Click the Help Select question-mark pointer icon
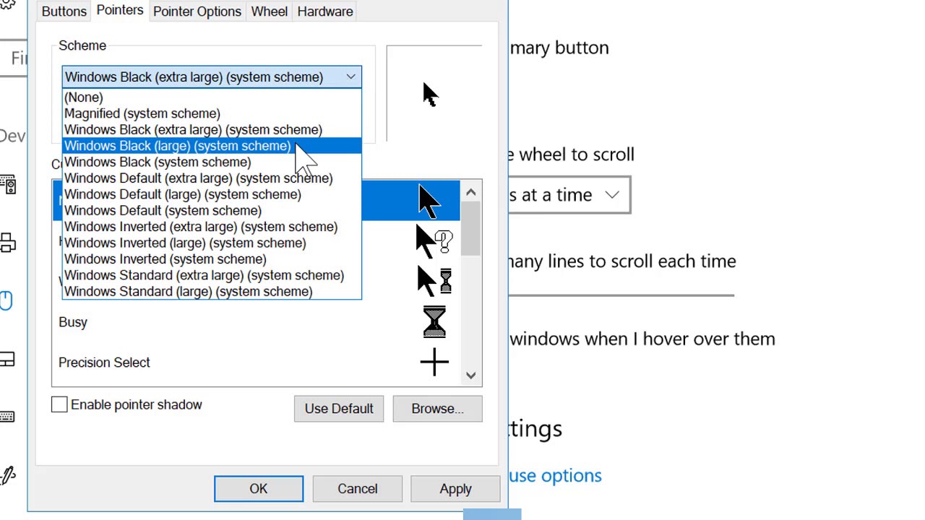Screen dimensions: 925x520 (434, 241)
